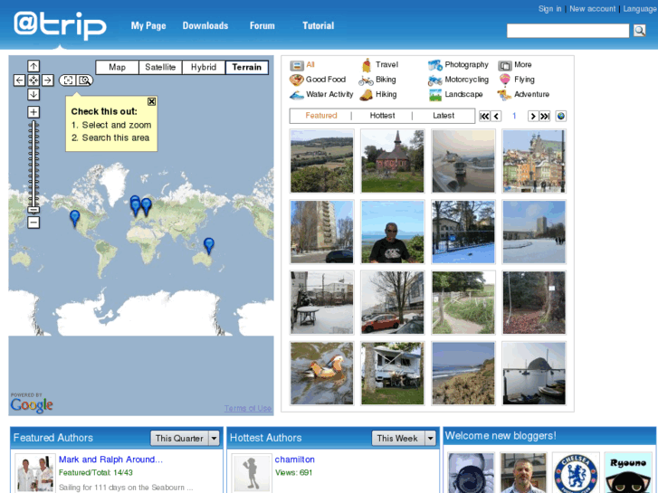Activate the search this area tool
The width and height of the screenshot is (658, 493).
pos(85,81)
